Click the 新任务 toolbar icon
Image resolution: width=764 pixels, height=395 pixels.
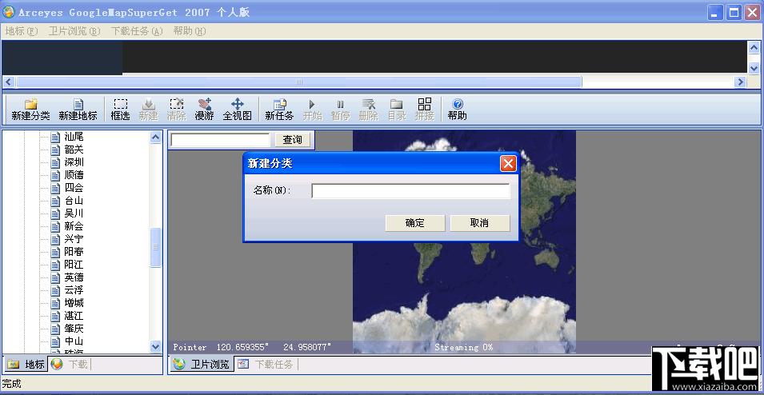pos(279,110)
